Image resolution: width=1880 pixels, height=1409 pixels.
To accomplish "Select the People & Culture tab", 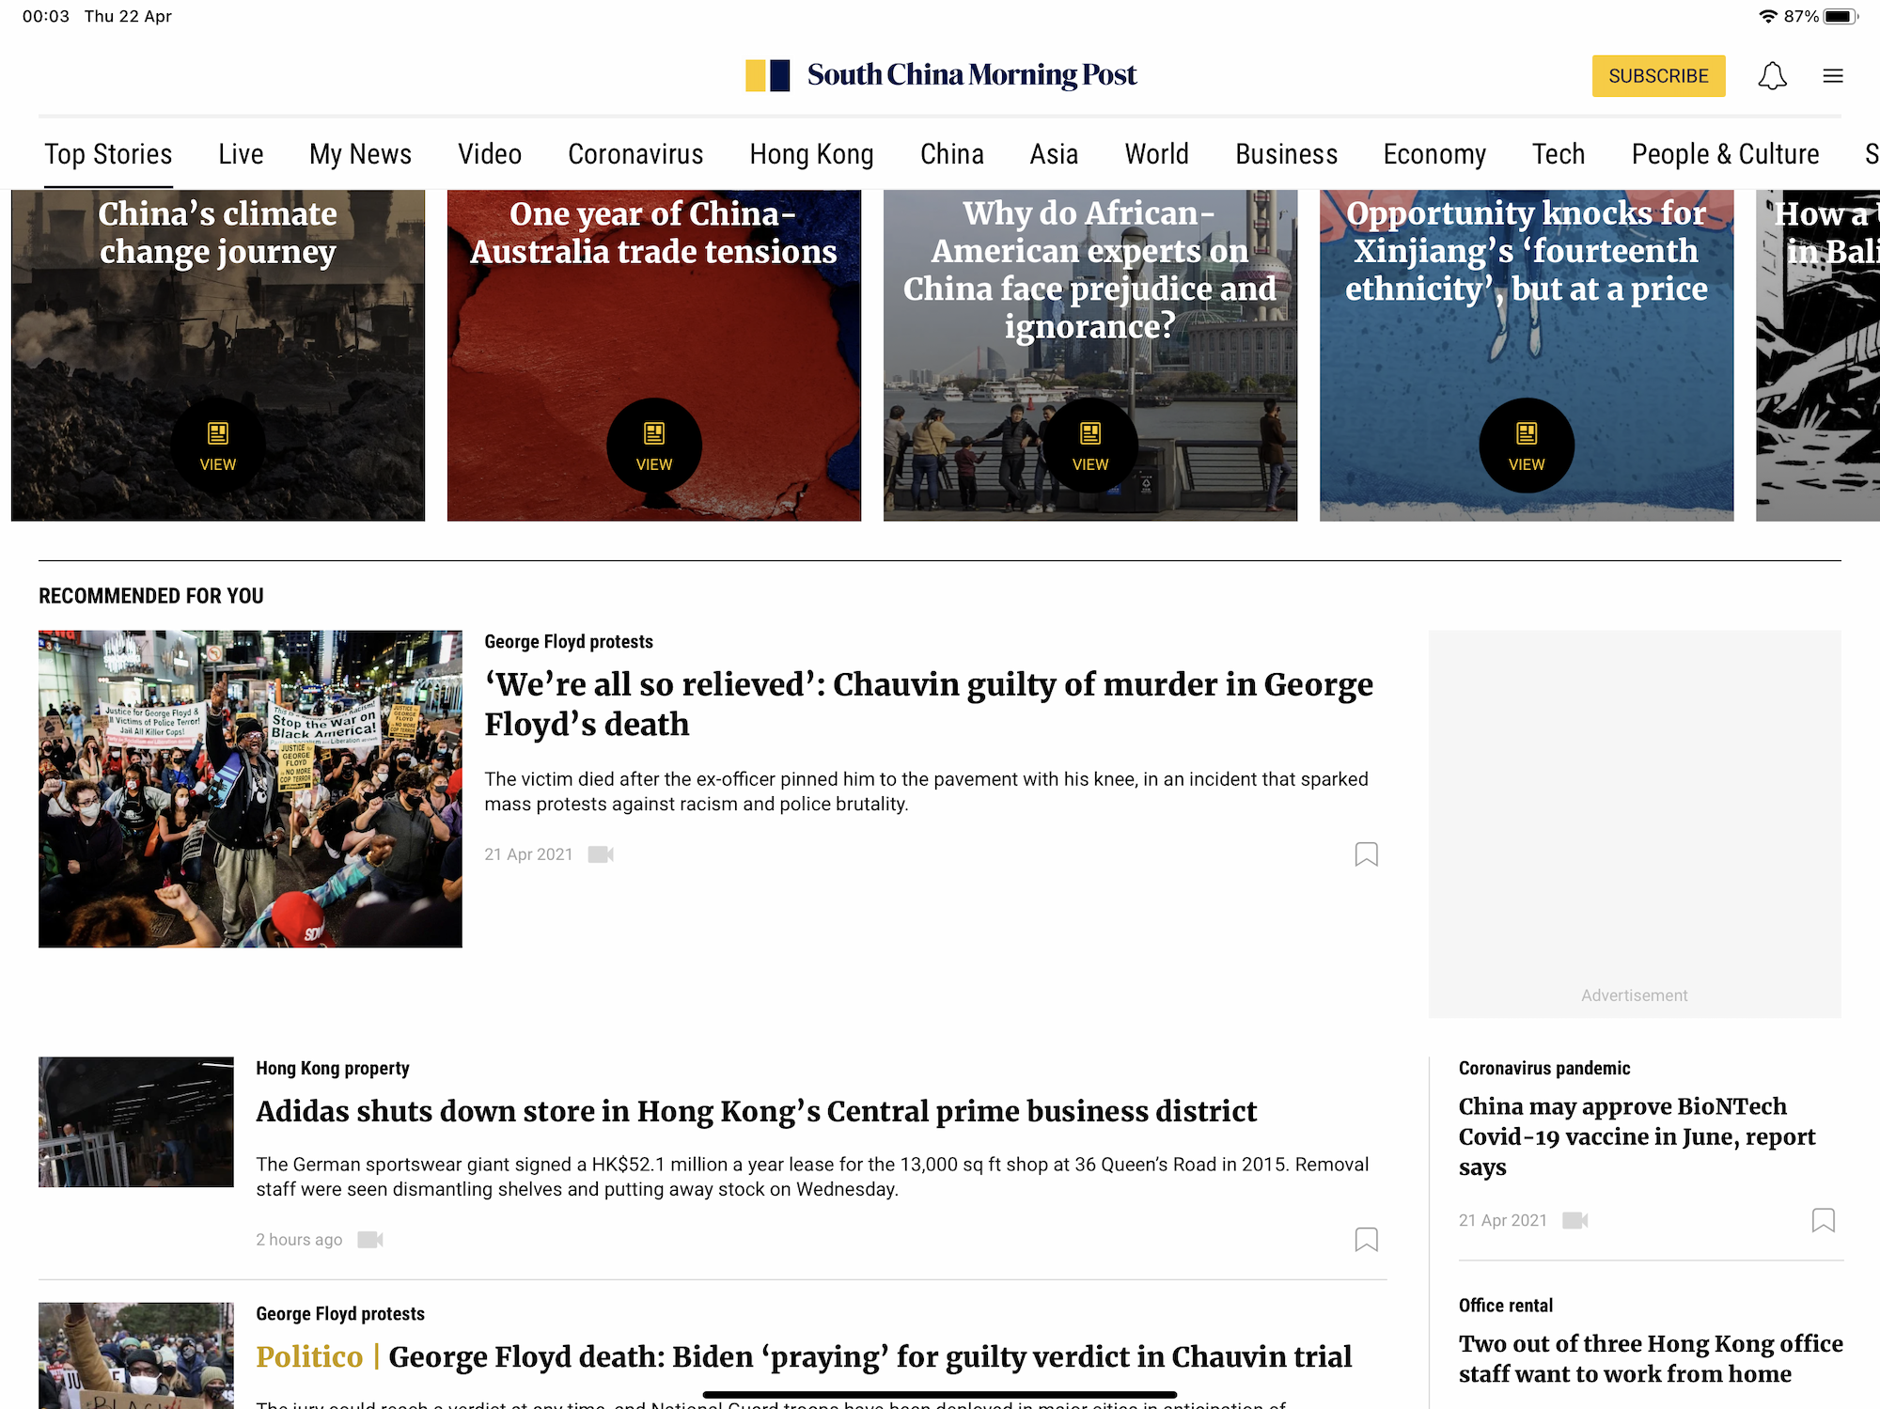I will point(1725,154).
